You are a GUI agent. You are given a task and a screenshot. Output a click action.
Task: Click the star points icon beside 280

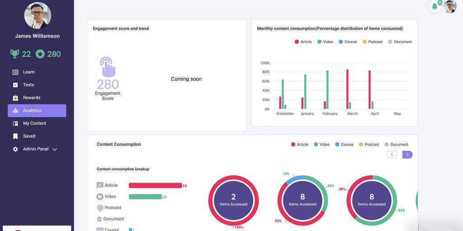(40, 54)
